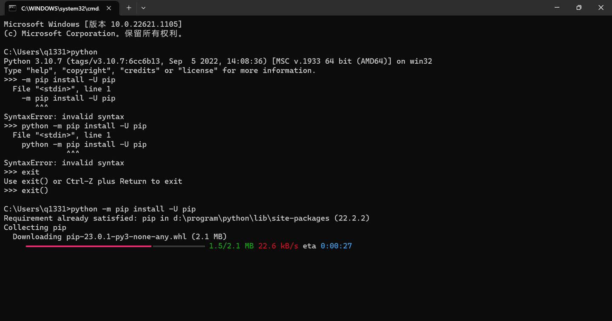Viewport: 612px width, 321px height.
Task: Close the cmd terminal tab
Action: (x=109, y=8)
